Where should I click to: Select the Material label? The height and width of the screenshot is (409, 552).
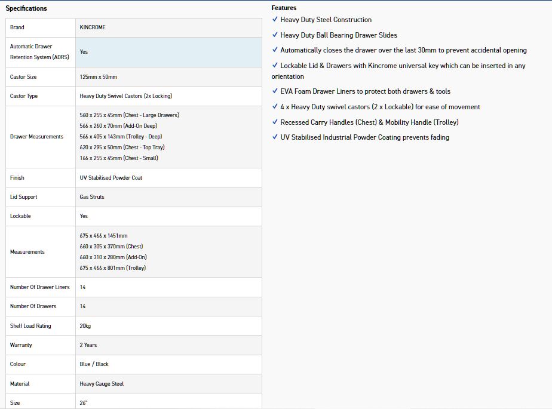click(19, 384)
